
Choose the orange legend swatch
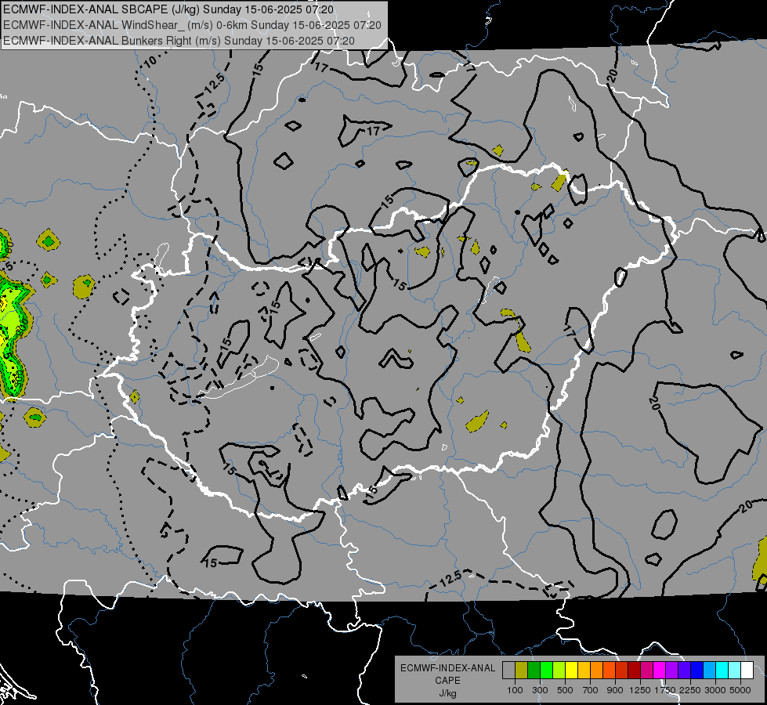point(596,670)
